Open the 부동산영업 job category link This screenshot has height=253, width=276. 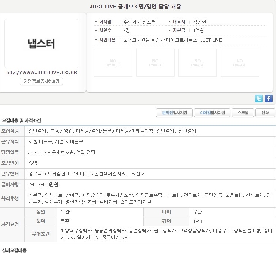click(x=62, y=131)
